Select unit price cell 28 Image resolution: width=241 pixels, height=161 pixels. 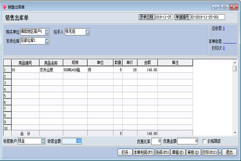coord(130,70)
